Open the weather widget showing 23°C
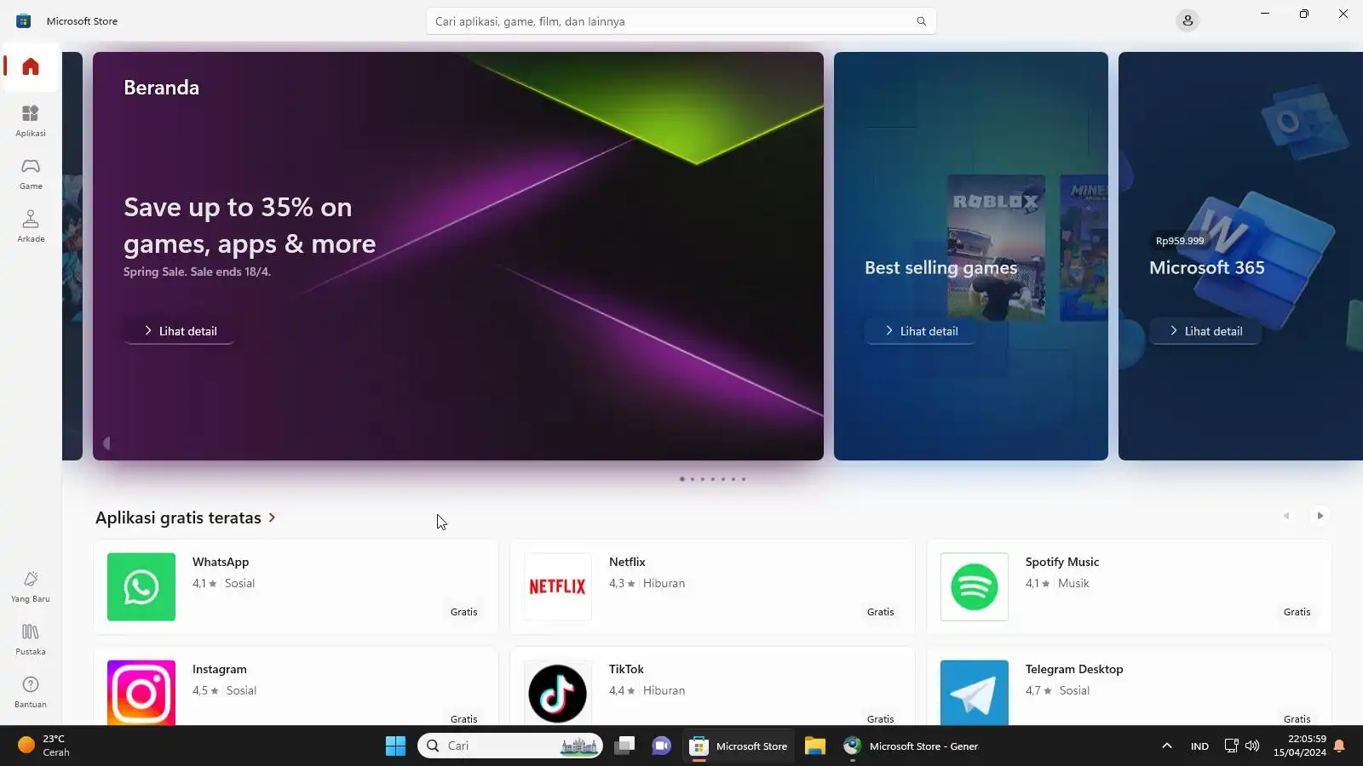This screenshot has width=1363, height=766. (x=44, y=746)
